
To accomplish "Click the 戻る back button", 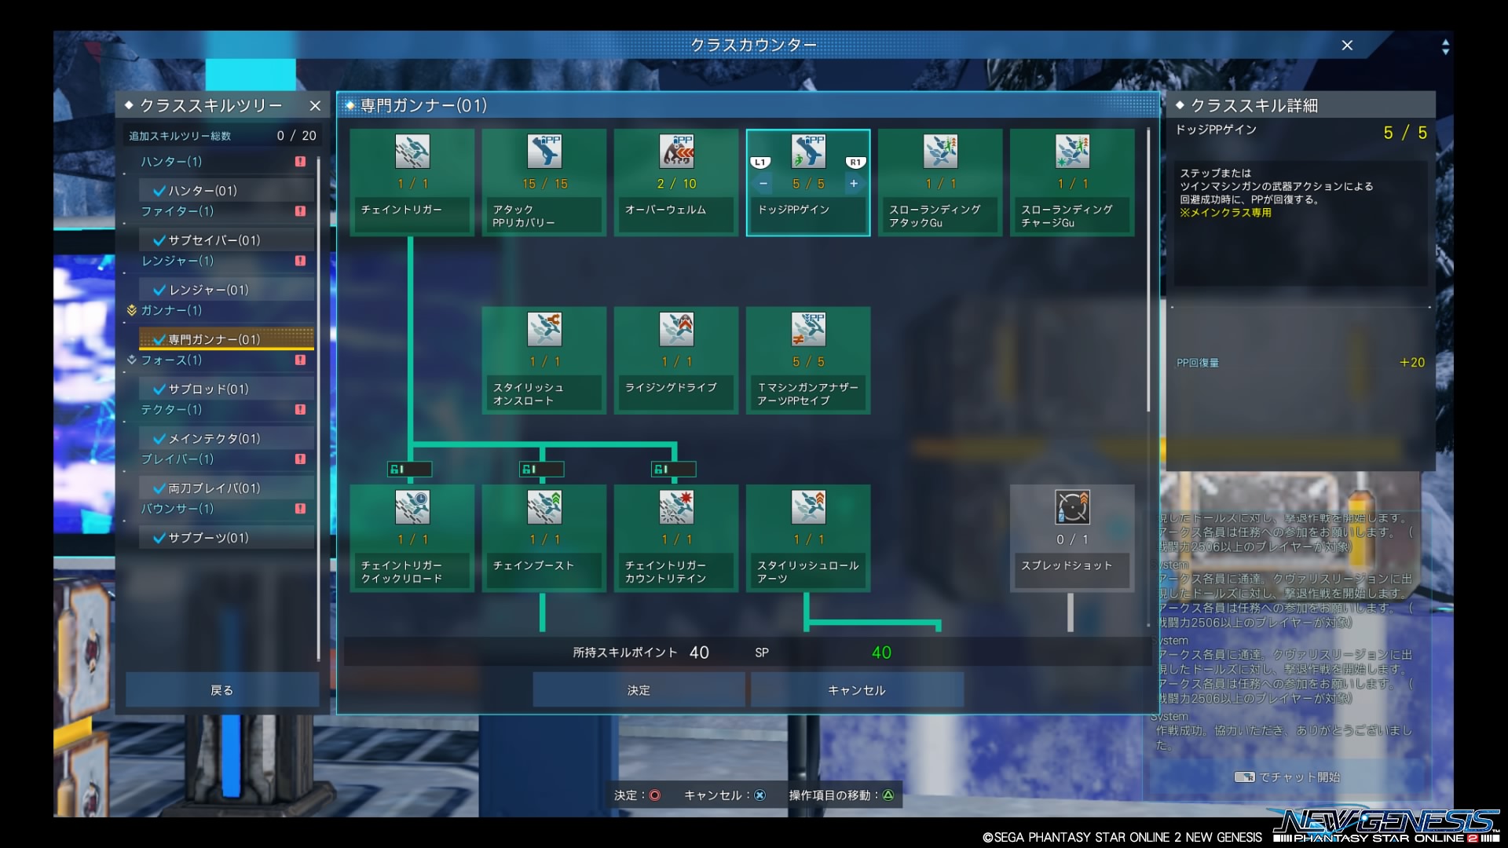I will pos(222,690).
